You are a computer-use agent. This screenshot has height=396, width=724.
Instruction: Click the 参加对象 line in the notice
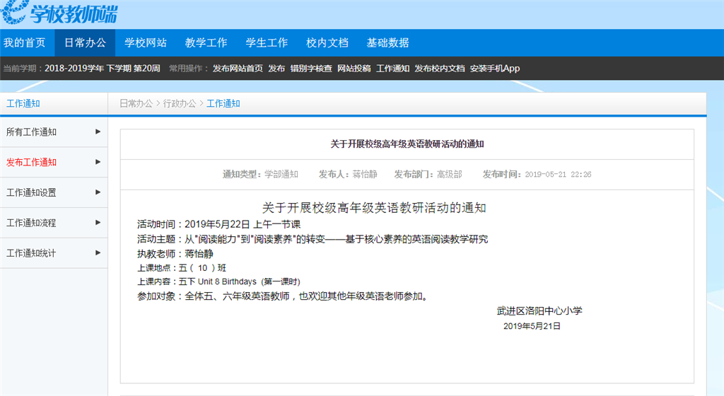pos(284,296)
